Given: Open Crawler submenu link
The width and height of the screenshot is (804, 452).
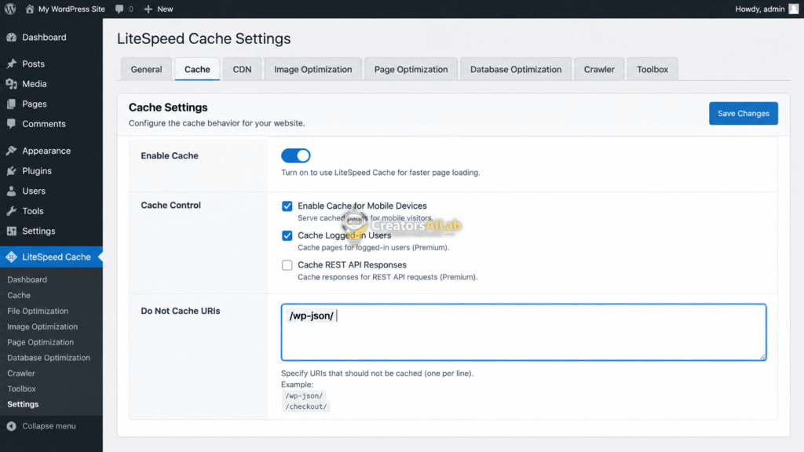Looking at the screenshot, I should pyautogui.click(x=21, y=373).
